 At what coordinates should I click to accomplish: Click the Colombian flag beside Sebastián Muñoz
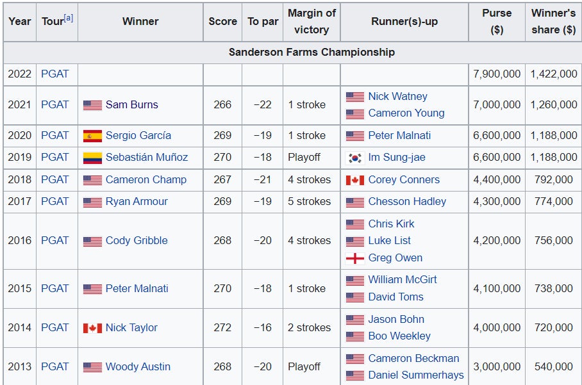coord(92,158)
